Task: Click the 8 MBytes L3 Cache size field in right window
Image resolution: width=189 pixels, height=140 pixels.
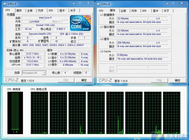Action: [x=132, y=55]
